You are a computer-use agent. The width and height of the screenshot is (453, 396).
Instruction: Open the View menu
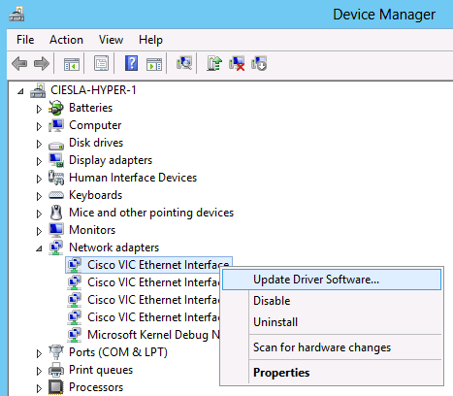pos(111,40)
